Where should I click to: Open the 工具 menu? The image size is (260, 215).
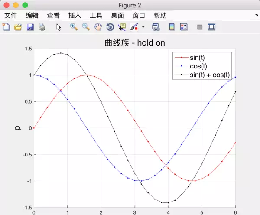(96, 16)
